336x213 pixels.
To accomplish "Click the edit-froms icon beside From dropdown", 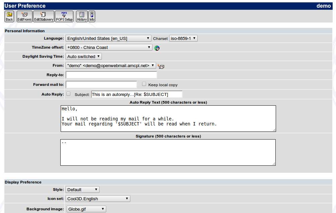I will [x=161, y=66].
